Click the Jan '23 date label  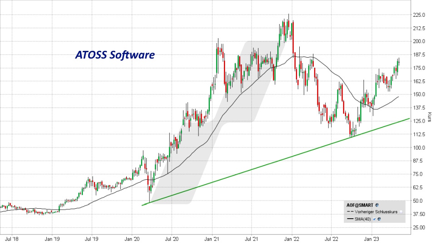click(x=372, y=239)
